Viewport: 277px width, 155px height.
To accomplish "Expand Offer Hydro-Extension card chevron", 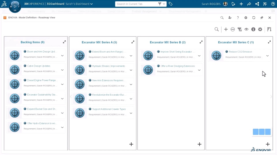I will click(62, 127).
